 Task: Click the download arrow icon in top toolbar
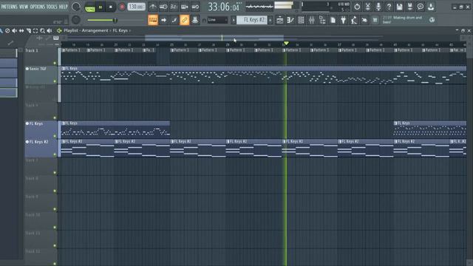(431, 7)
